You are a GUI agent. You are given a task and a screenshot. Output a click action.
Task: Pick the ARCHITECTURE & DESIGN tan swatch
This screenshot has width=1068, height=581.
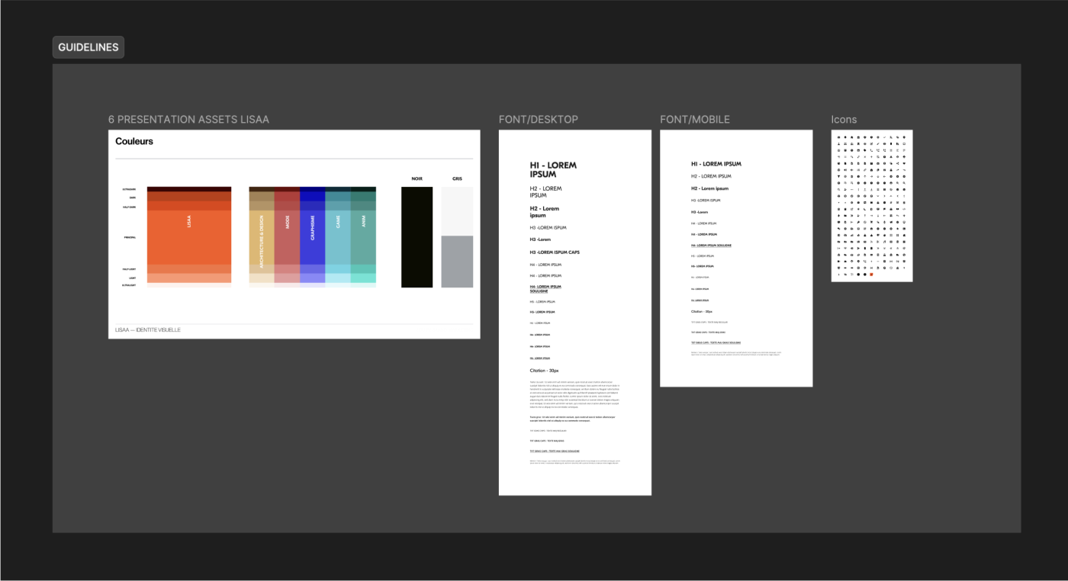261,236
